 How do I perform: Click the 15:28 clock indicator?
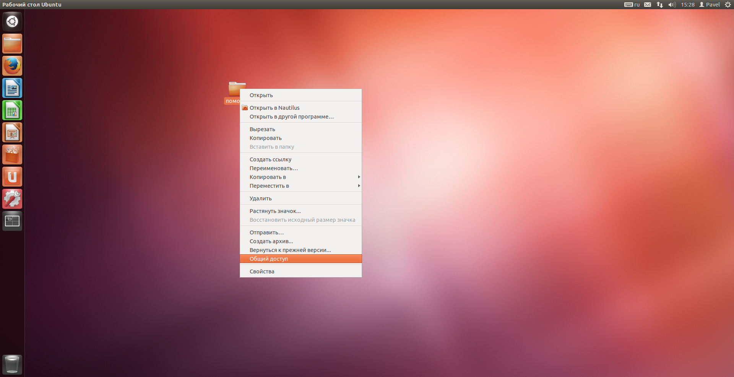coord(688,5)
